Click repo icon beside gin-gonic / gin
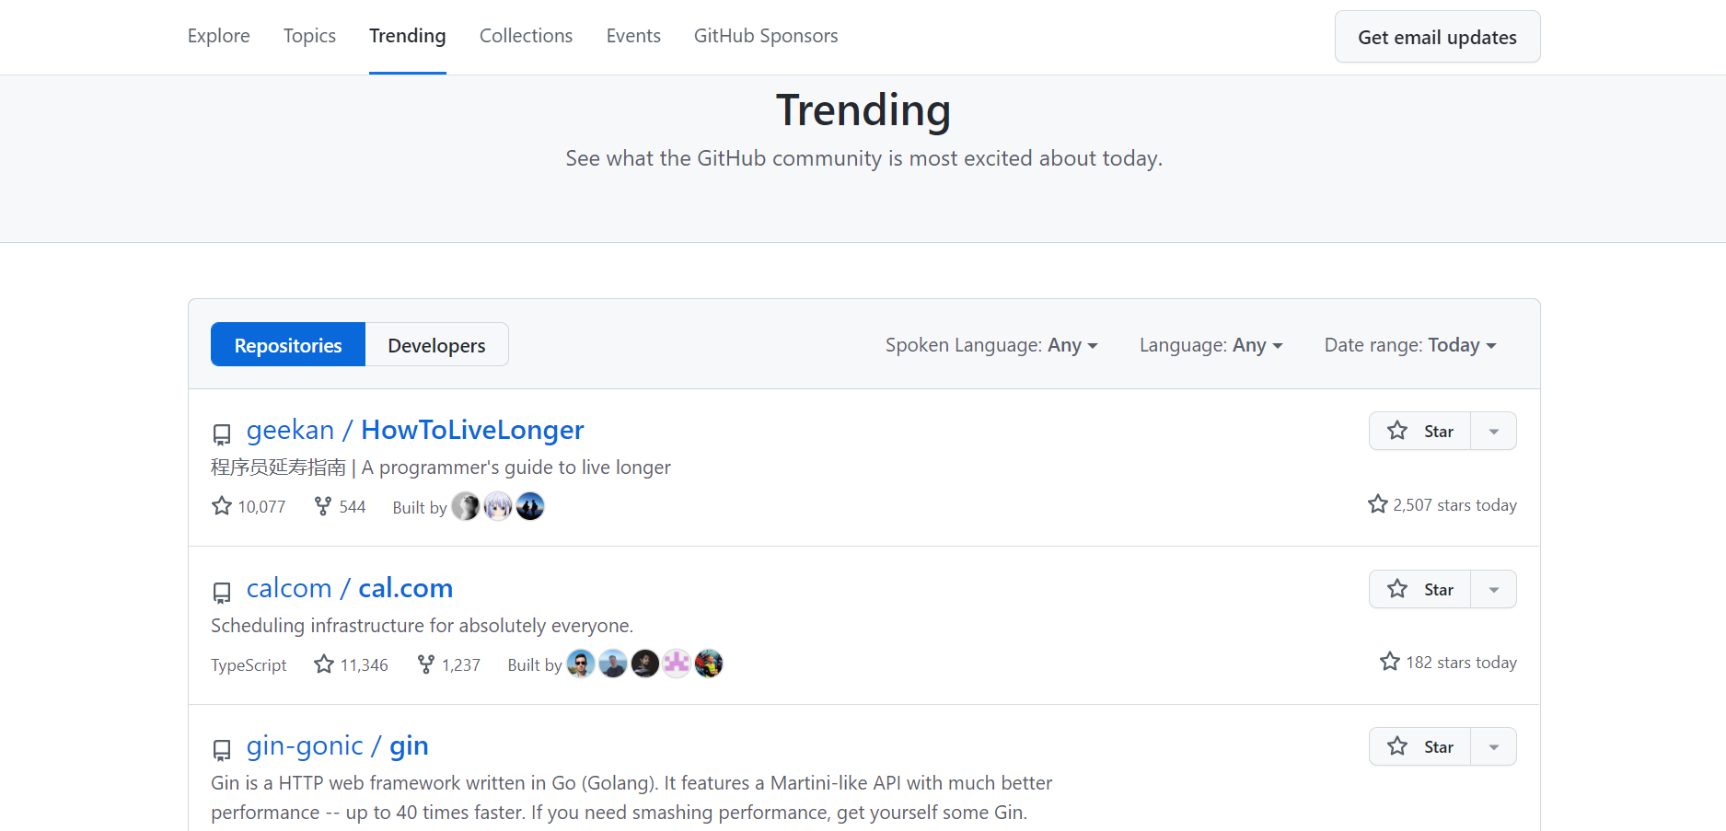 221,750
